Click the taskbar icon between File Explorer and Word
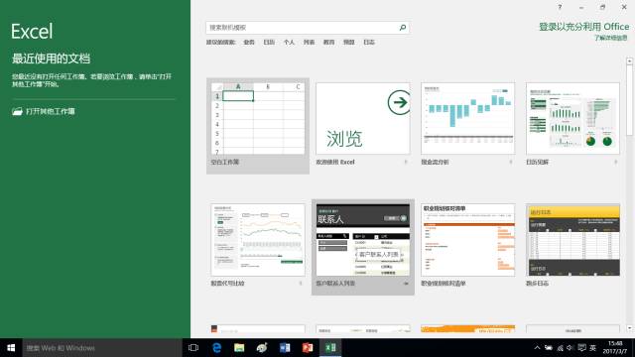Viewport: 635px width, 357px height. click(x=262, y=348)
